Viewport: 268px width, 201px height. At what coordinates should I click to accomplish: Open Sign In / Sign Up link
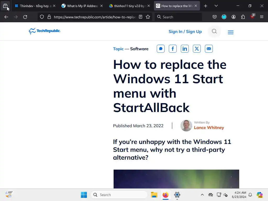[x=185, y=32]
